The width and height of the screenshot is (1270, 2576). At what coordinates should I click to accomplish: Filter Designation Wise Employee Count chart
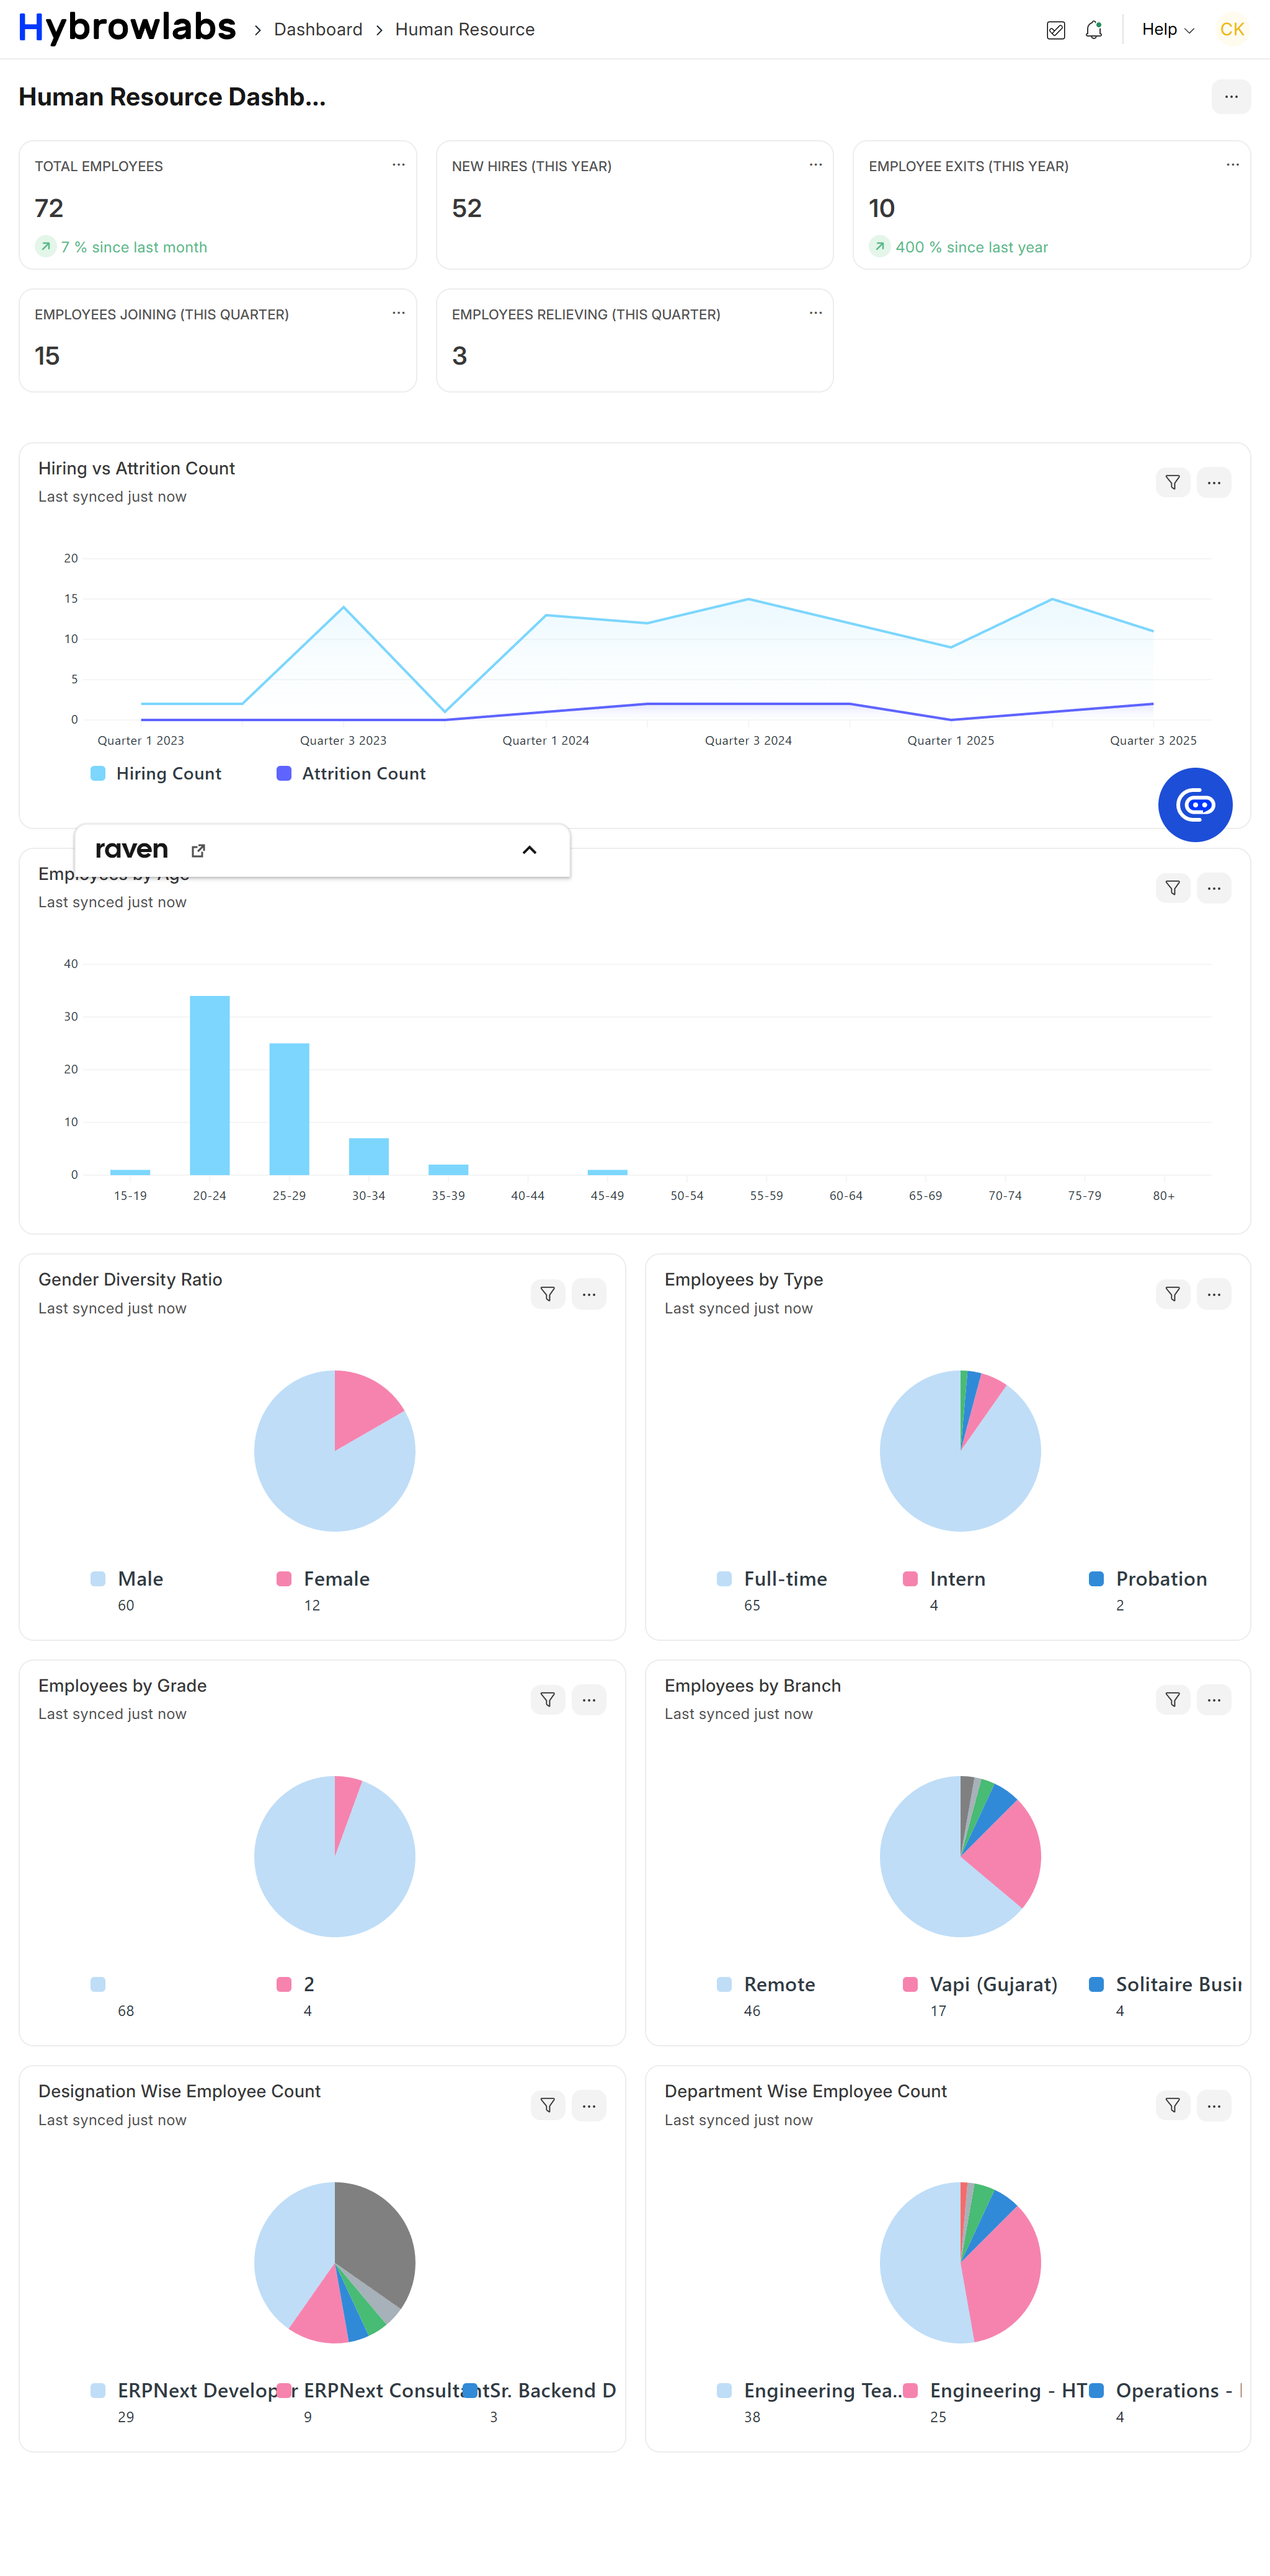click(548, 2106)
